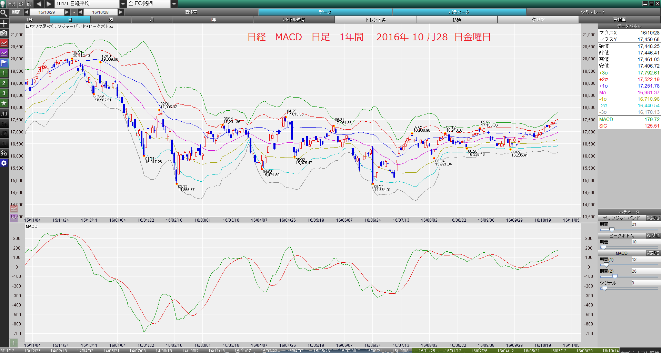Viewport: 661px width, 353px height.
Task: Click the 追 add button
Action: click(21, 4)
